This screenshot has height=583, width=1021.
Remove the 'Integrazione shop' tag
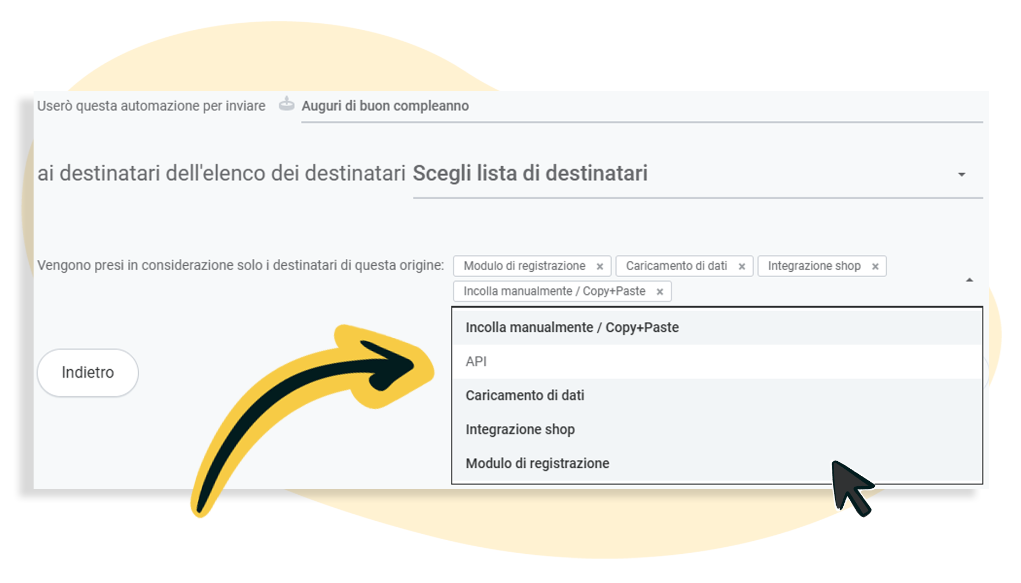click(875, 266)
